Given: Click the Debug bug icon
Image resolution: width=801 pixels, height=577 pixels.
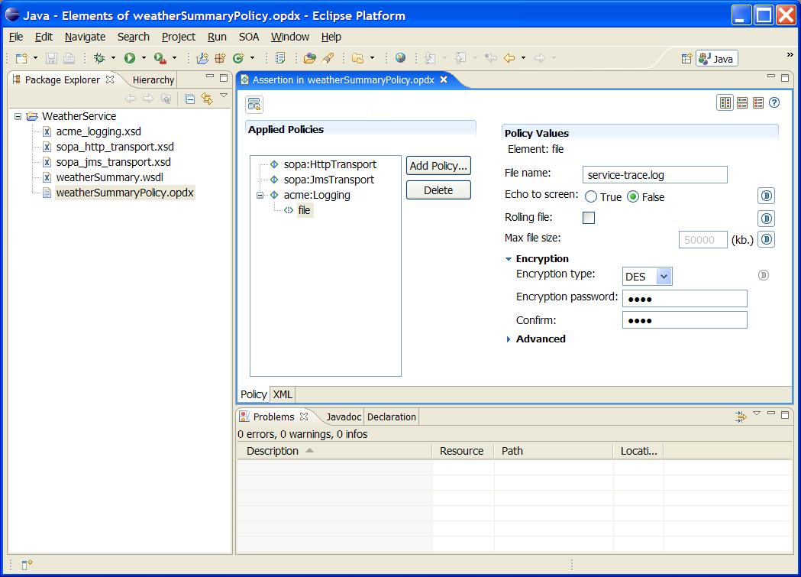Looking at the screenshot, I should coord(99,58).
